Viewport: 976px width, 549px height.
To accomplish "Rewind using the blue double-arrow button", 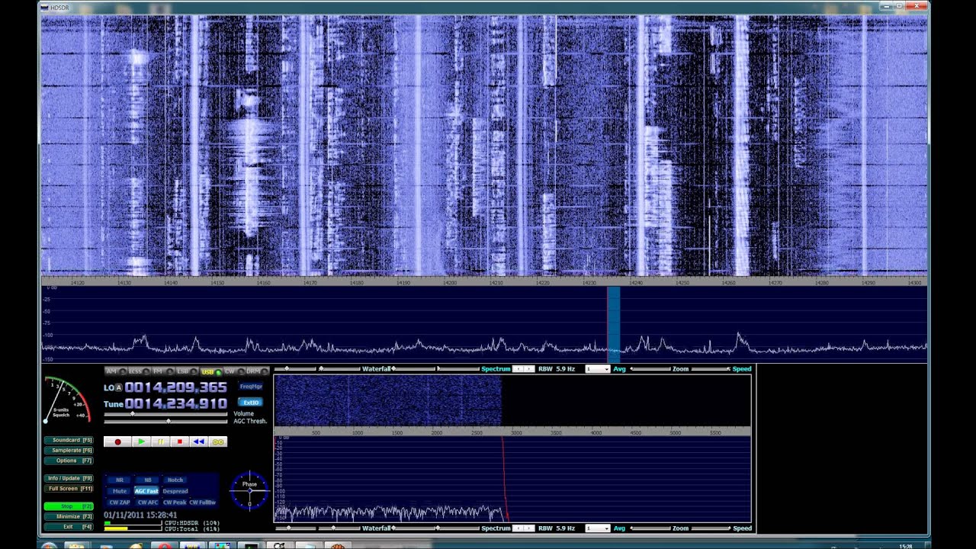I will click(199, 441).
